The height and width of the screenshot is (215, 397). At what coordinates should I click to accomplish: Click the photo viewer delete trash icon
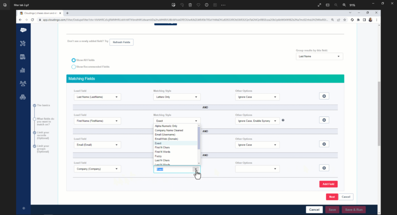(190, 5)
